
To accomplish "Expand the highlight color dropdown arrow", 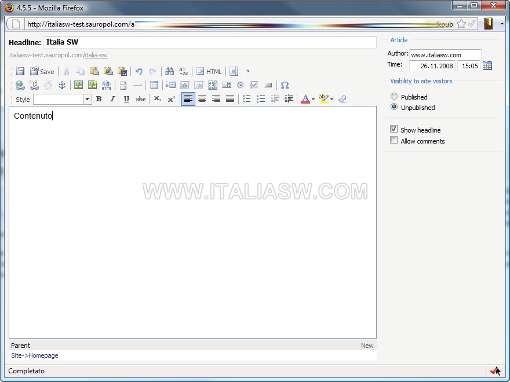I will coord(332,99).
